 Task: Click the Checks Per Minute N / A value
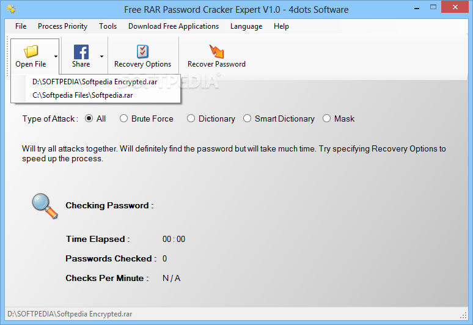coord(171,278)
